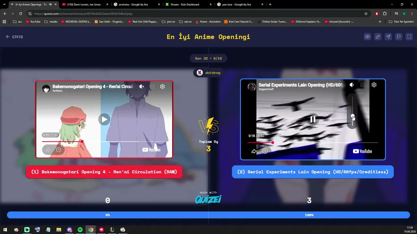
Task: Open the media controls icon in Chrome toolbar
Action: pos(396,14)
